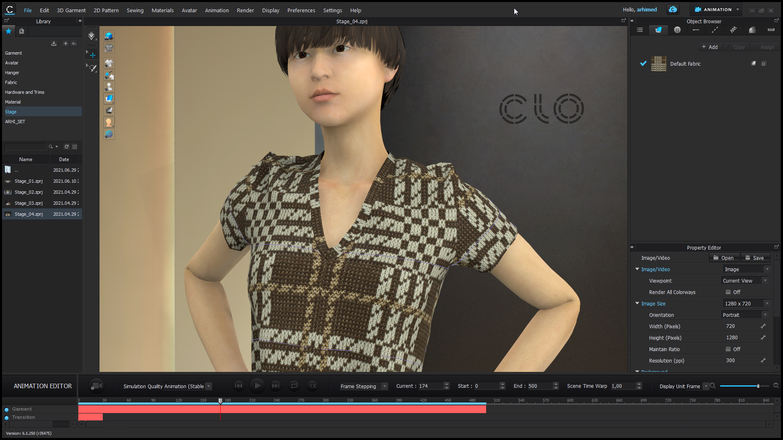
Task: Click the Simulate down-arrow tool icon
Action: tap(91, 36)
